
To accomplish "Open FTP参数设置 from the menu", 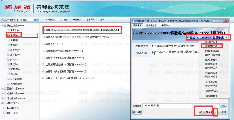I will [x=211, y=82].
